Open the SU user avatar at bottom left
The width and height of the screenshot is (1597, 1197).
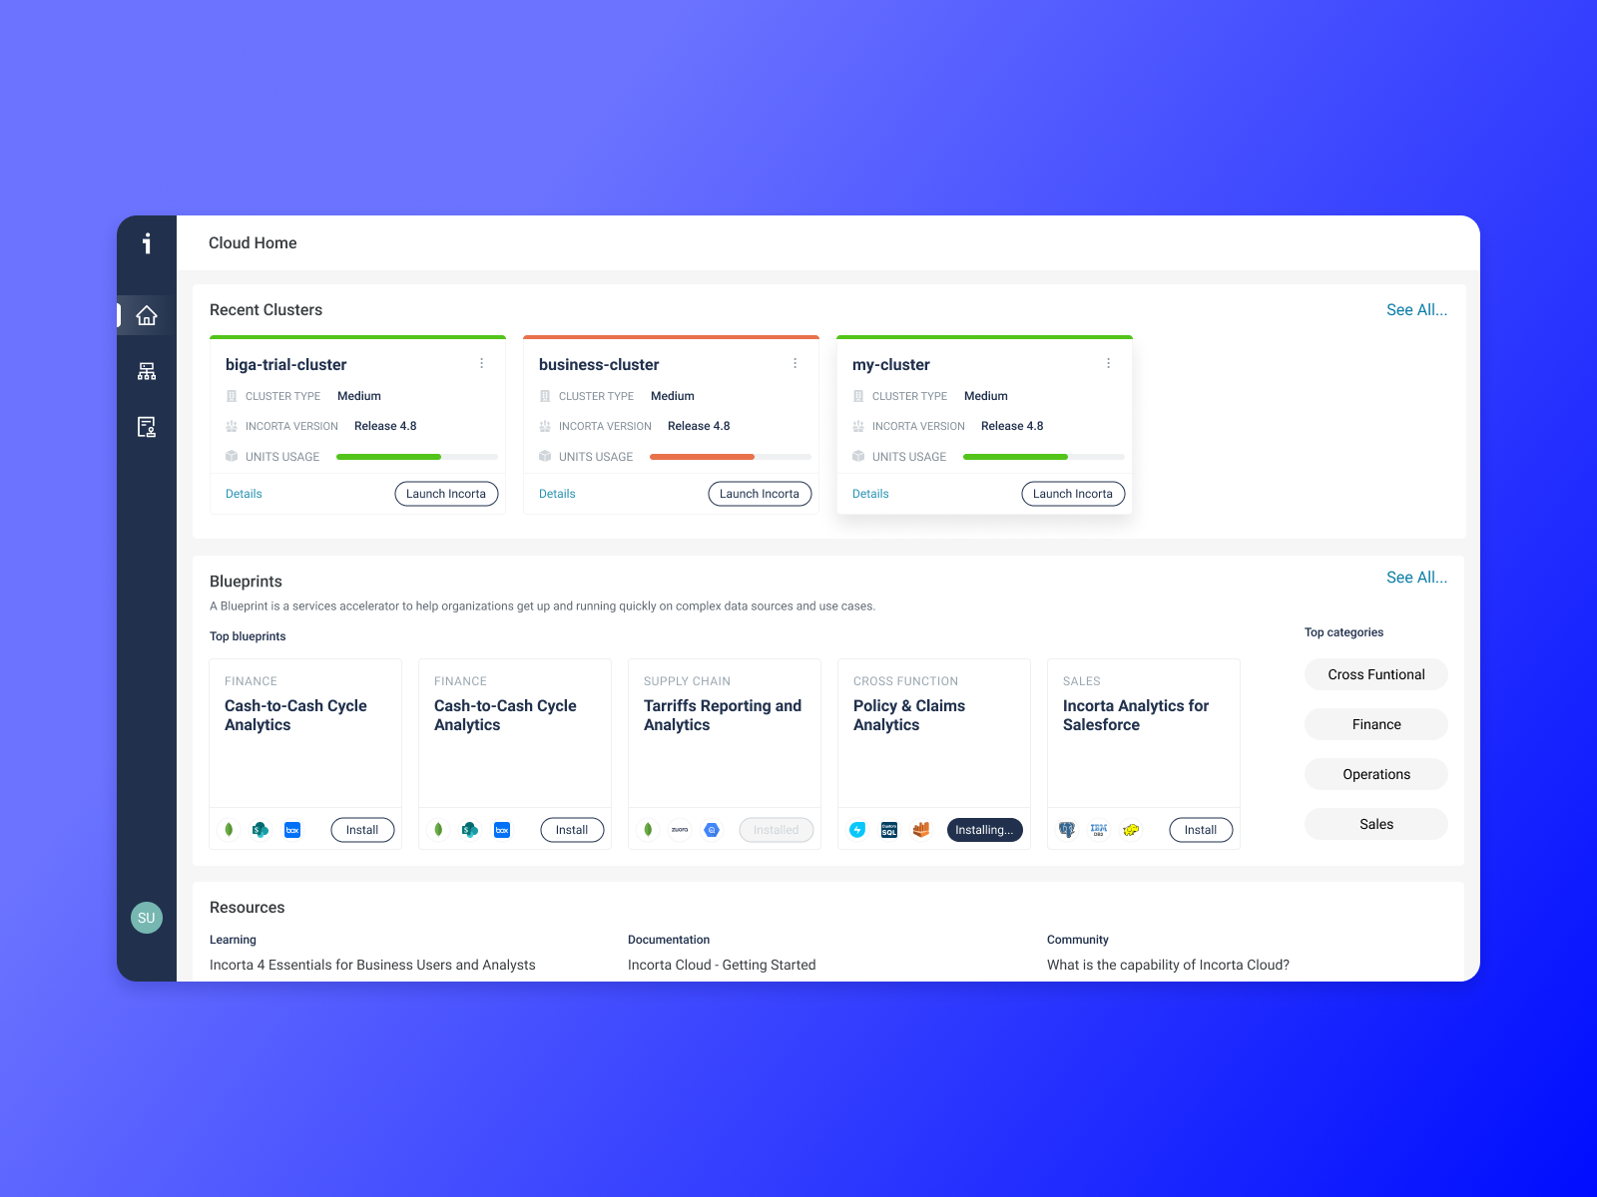point(147,918)
